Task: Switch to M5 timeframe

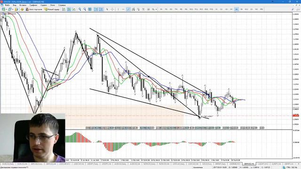Action: [x=181, y=9]
